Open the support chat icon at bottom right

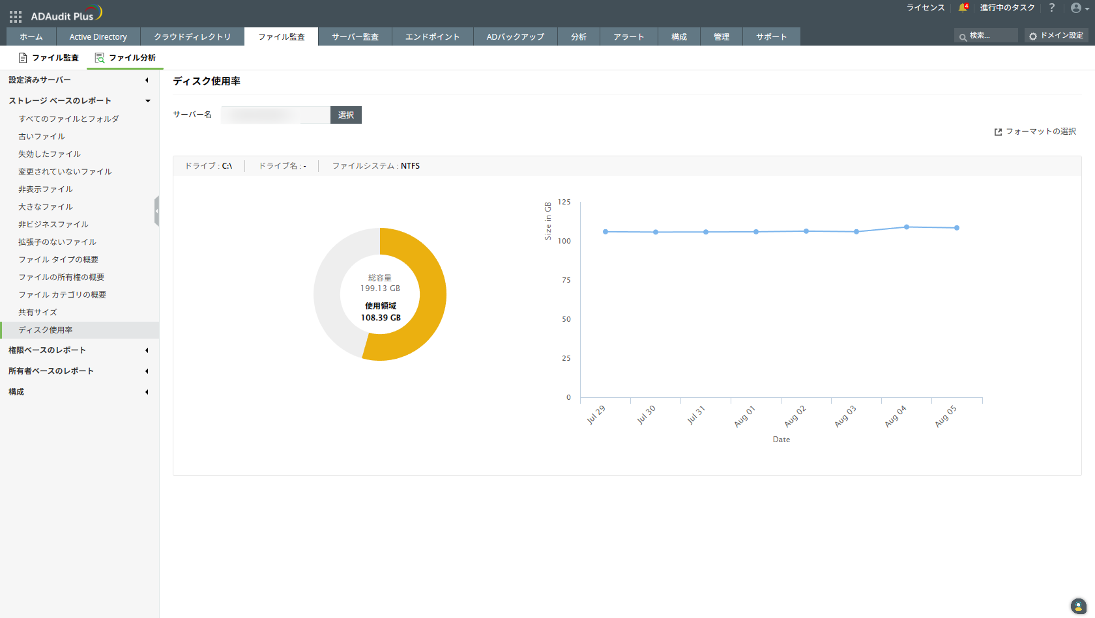(1079, 606)
